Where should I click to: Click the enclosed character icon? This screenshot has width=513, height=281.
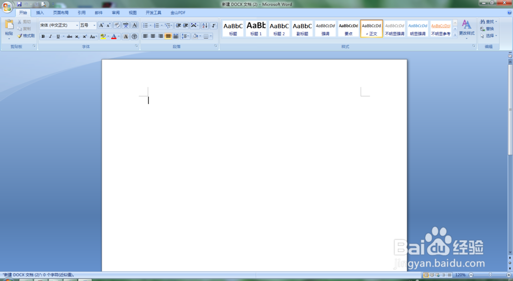134,36
